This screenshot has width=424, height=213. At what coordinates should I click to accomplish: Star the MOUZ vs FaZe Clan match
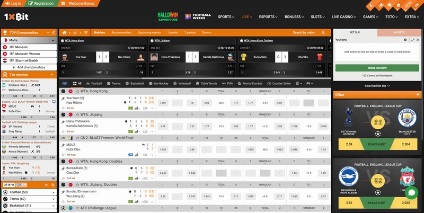click(63, 155)
